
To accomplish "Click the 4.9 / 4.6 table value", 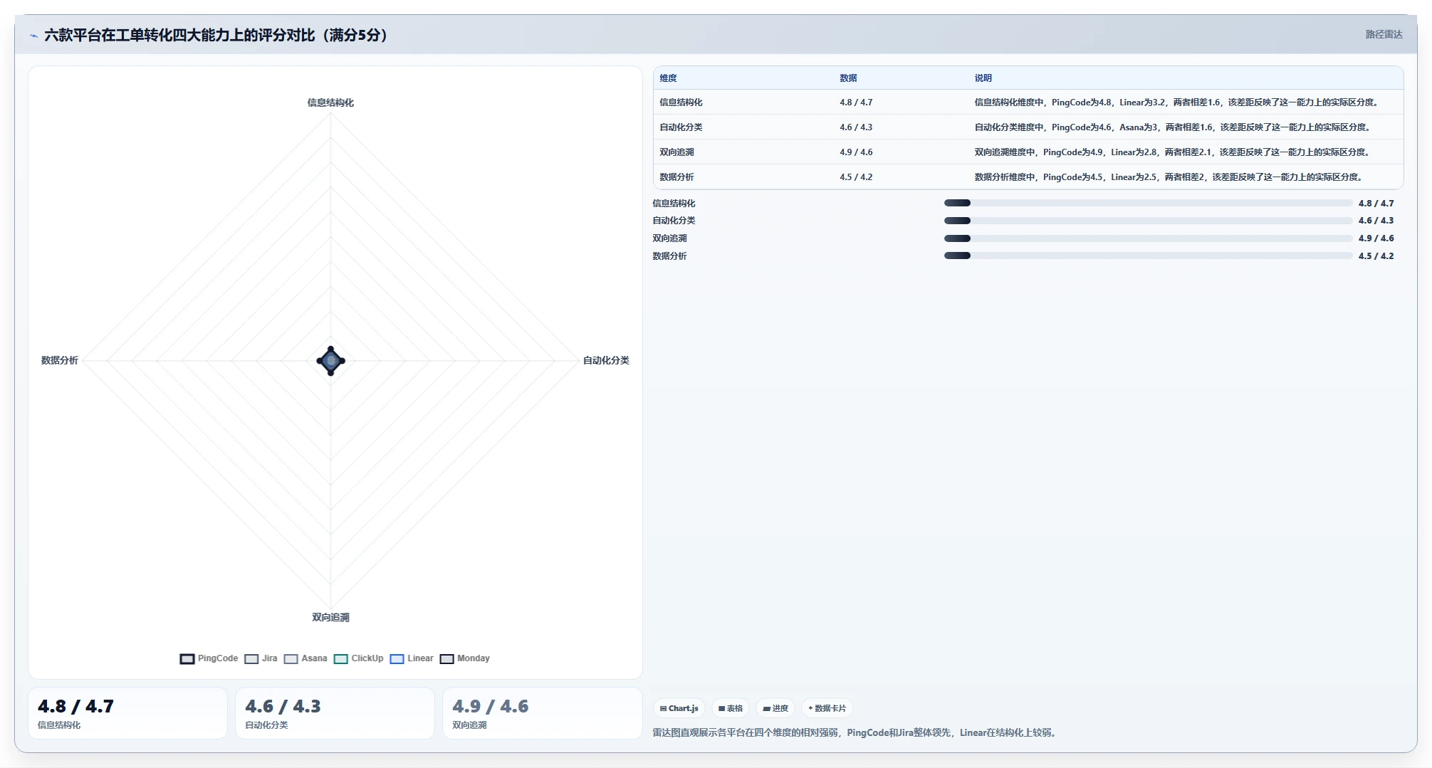I will (856, 152).
